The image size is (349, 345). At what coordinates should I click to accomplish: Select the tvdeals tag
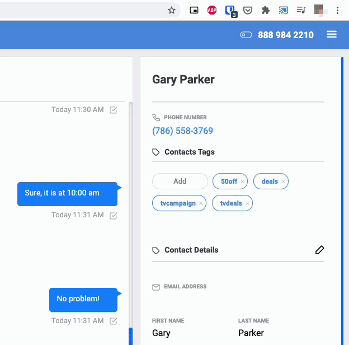231,203
